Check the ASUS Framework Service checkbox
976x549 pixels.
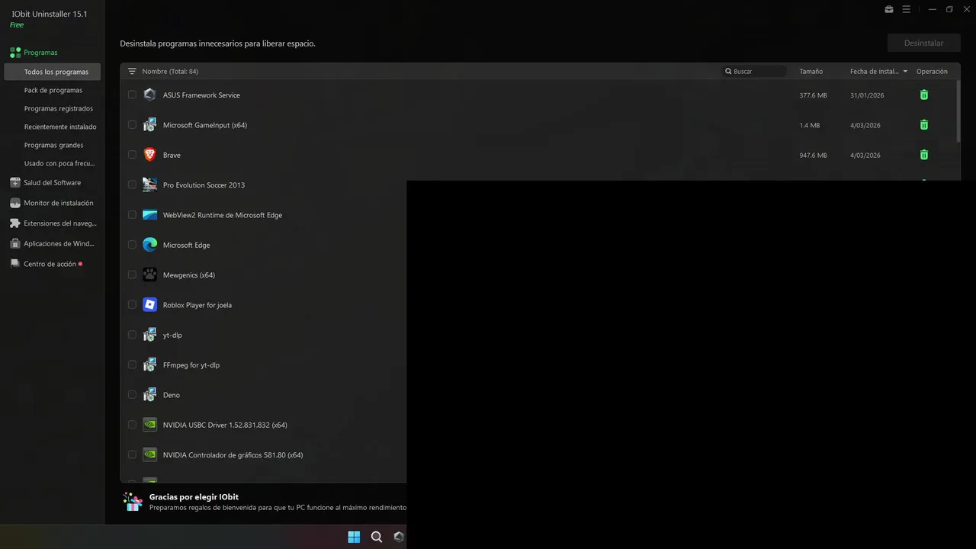coord(132,95)
